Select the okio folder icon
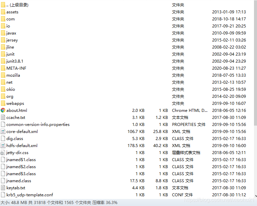 (3, 89)
